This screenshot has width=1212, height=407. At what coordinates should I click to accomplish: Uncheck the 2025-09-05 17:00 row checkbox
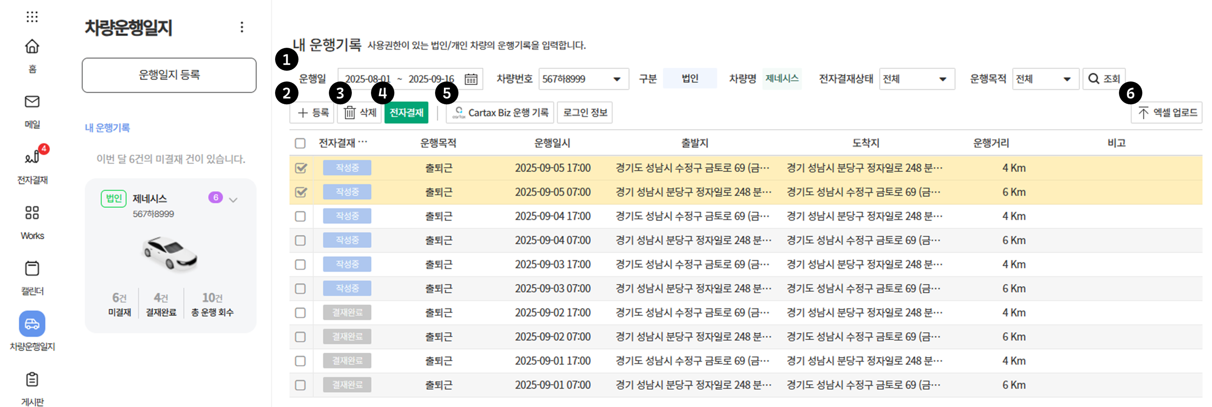(301, 168)
